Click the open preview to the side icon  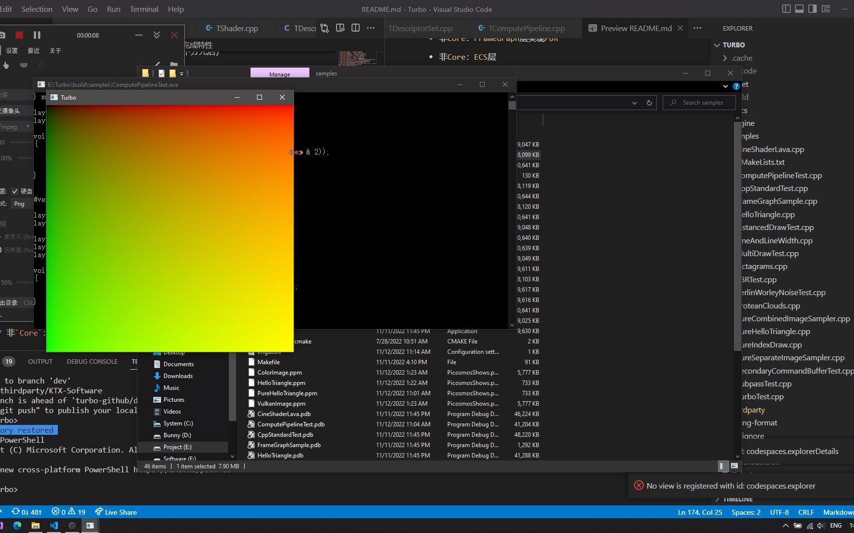tap(340, 28)
